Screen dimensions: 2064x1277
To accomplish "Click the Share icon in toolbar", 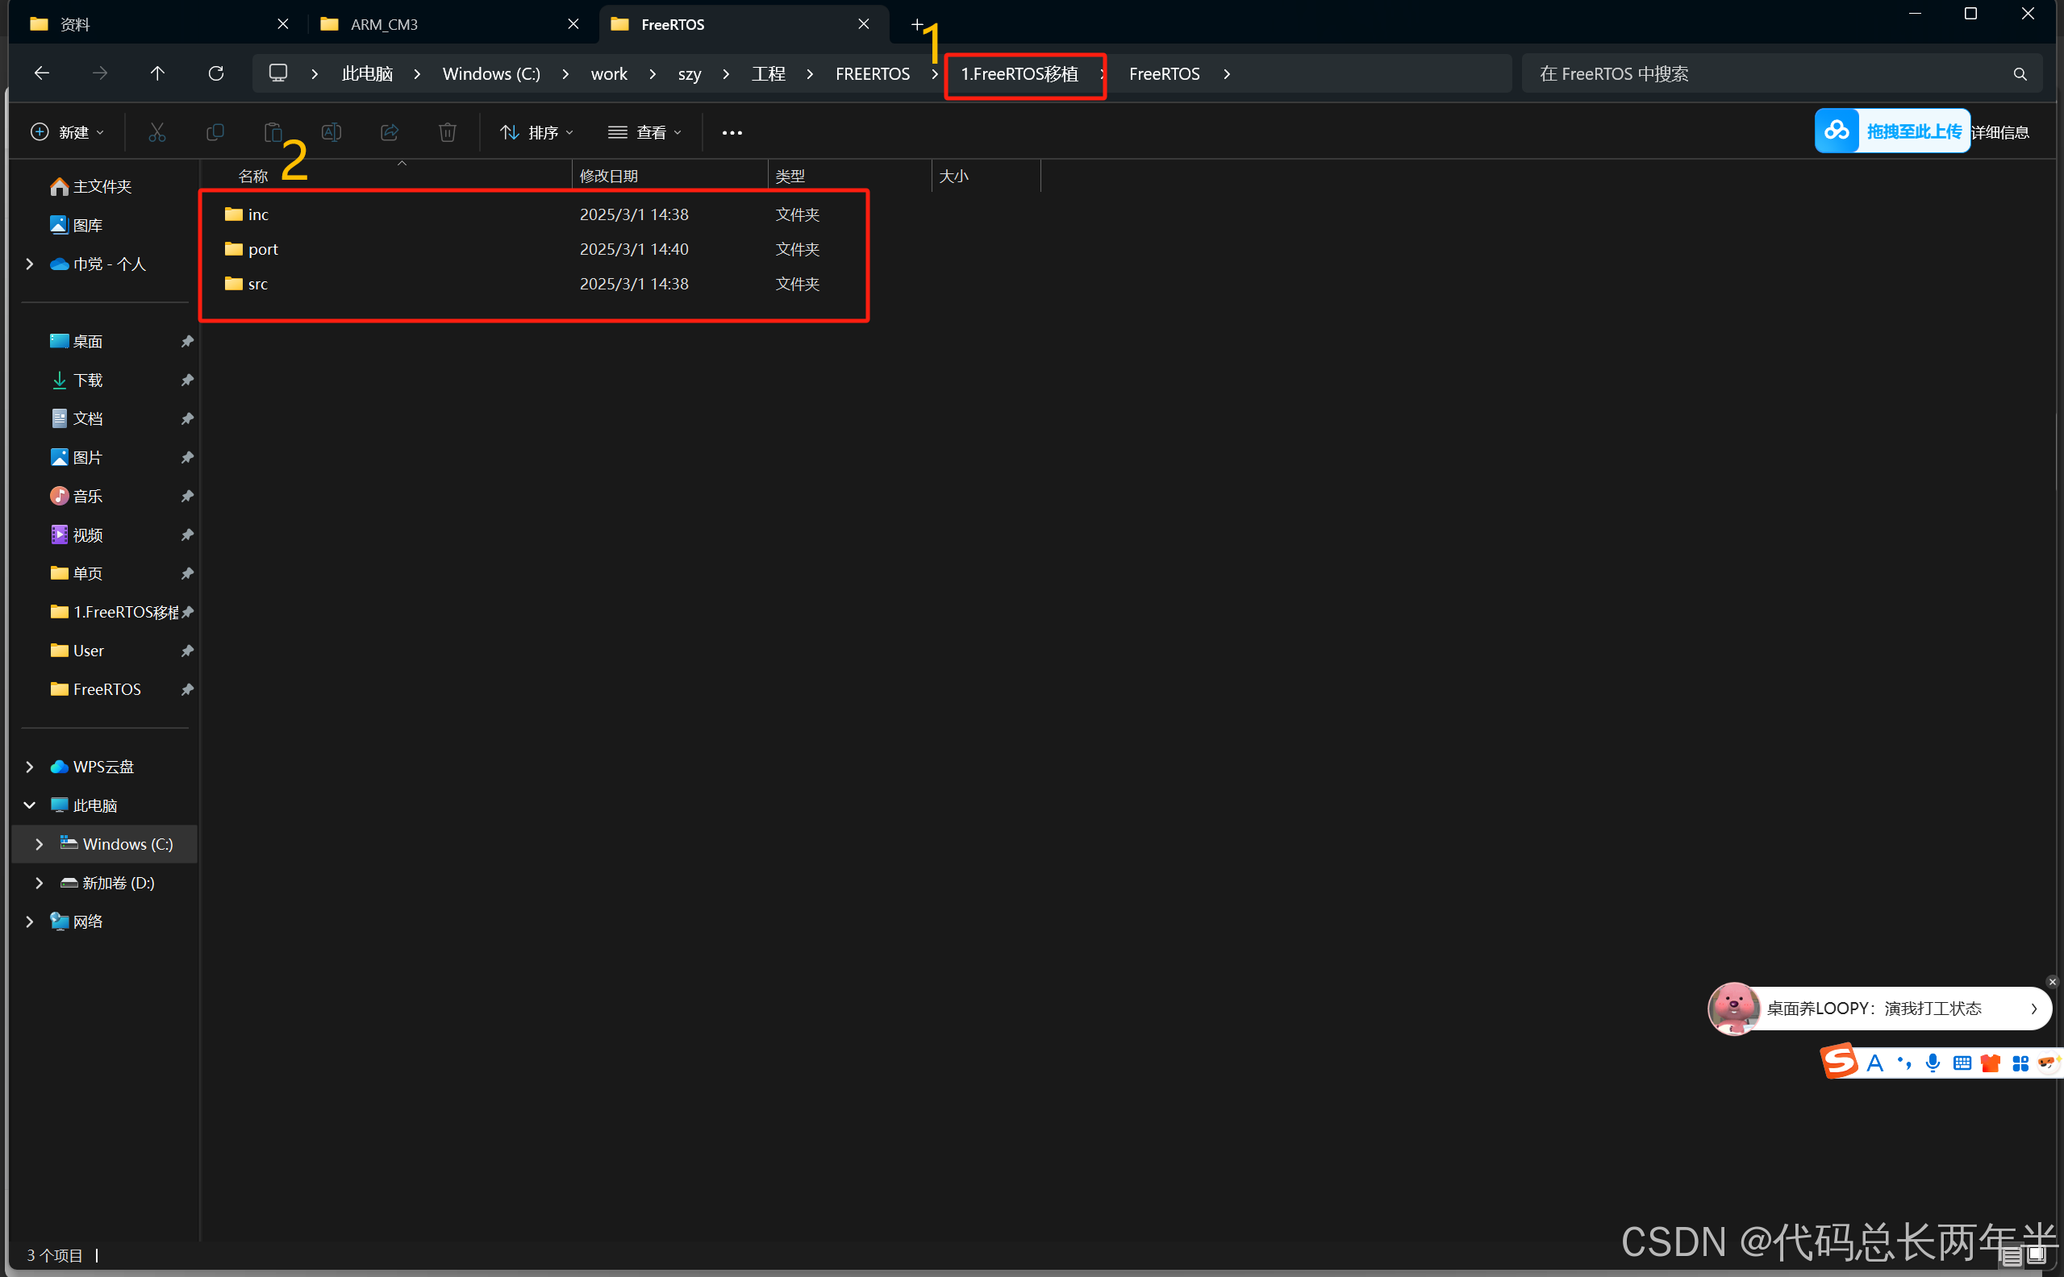I will click(390, 131).
